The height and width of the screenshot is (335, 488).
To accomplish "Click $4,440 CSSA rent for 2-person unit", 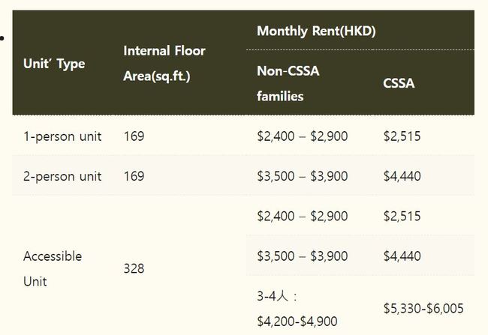I will (402, 176).
